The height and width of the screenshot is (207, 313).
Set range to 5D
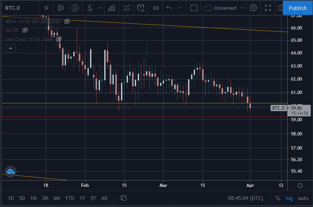[x=22, y=198]
